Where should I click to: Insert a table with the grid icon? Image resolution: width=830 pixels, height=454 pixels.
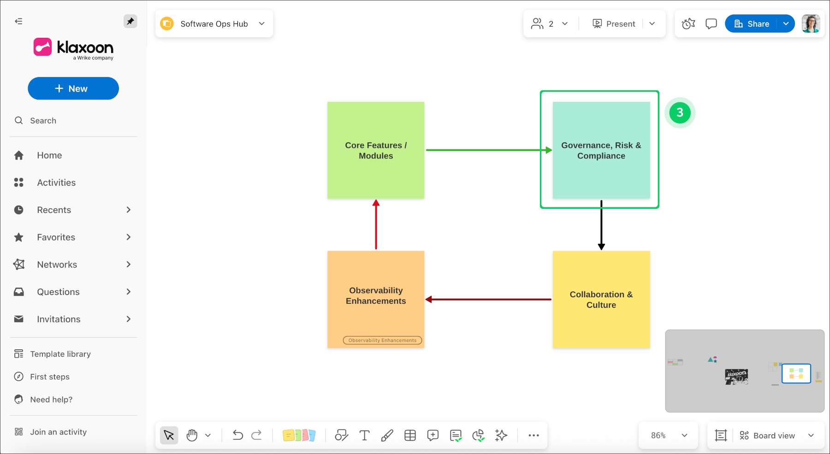coord(410,436)
